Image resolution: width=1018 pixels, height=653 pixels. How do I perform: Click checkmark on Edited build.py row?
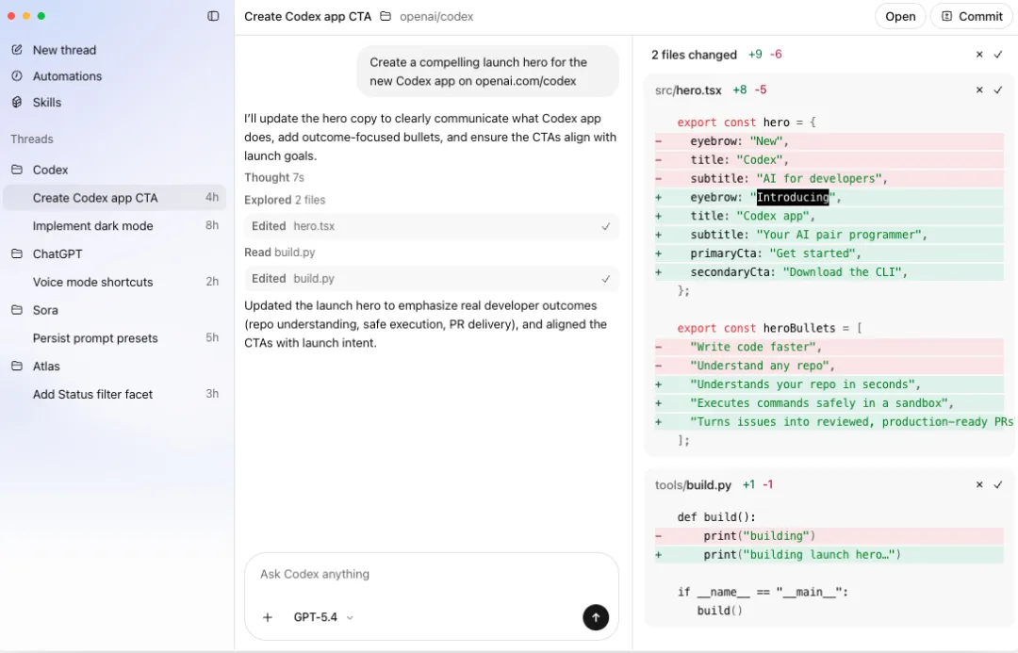point(606,279)
